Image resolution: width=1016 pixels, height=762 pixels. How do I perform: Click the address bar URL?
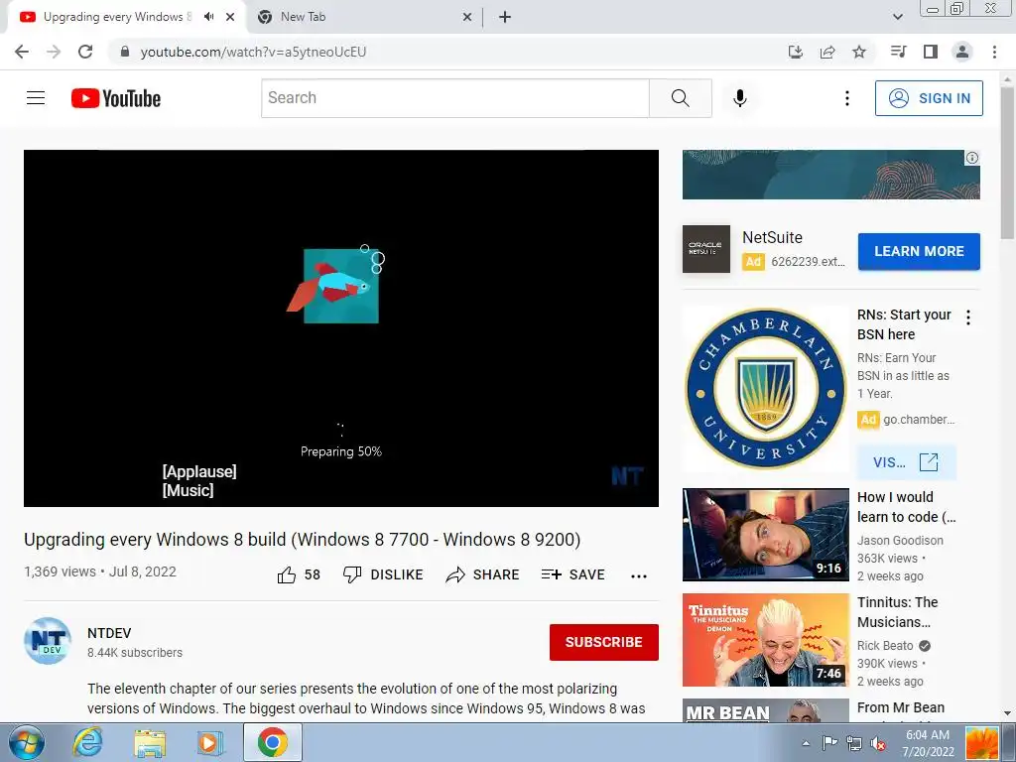253,52
